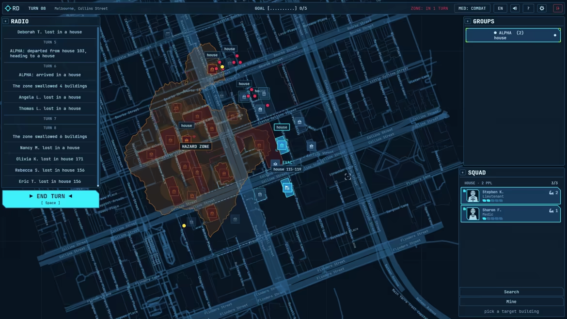The image size is (567, 319).
Task: Click the RADIO log scrollbar
Action: click(x=98, y=107)
